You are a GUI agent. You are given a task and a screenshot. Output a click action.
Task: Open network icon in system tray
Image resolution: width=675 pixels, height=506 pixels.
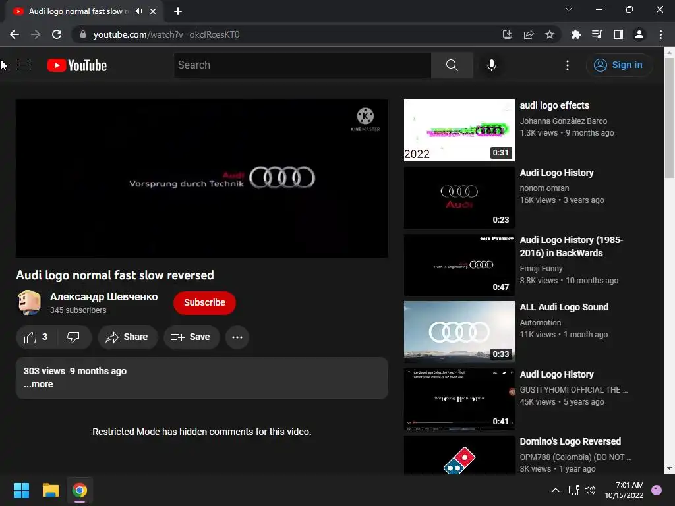click(x=573, y=490)
